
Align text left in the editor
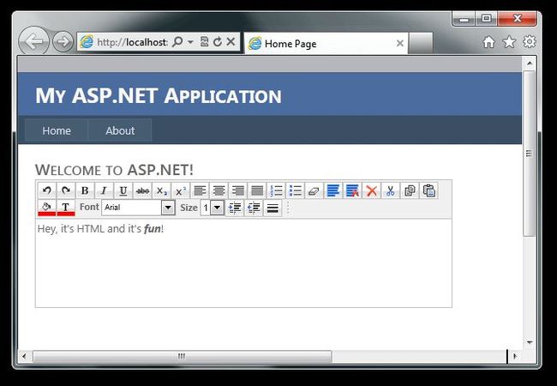coord(200,190)
